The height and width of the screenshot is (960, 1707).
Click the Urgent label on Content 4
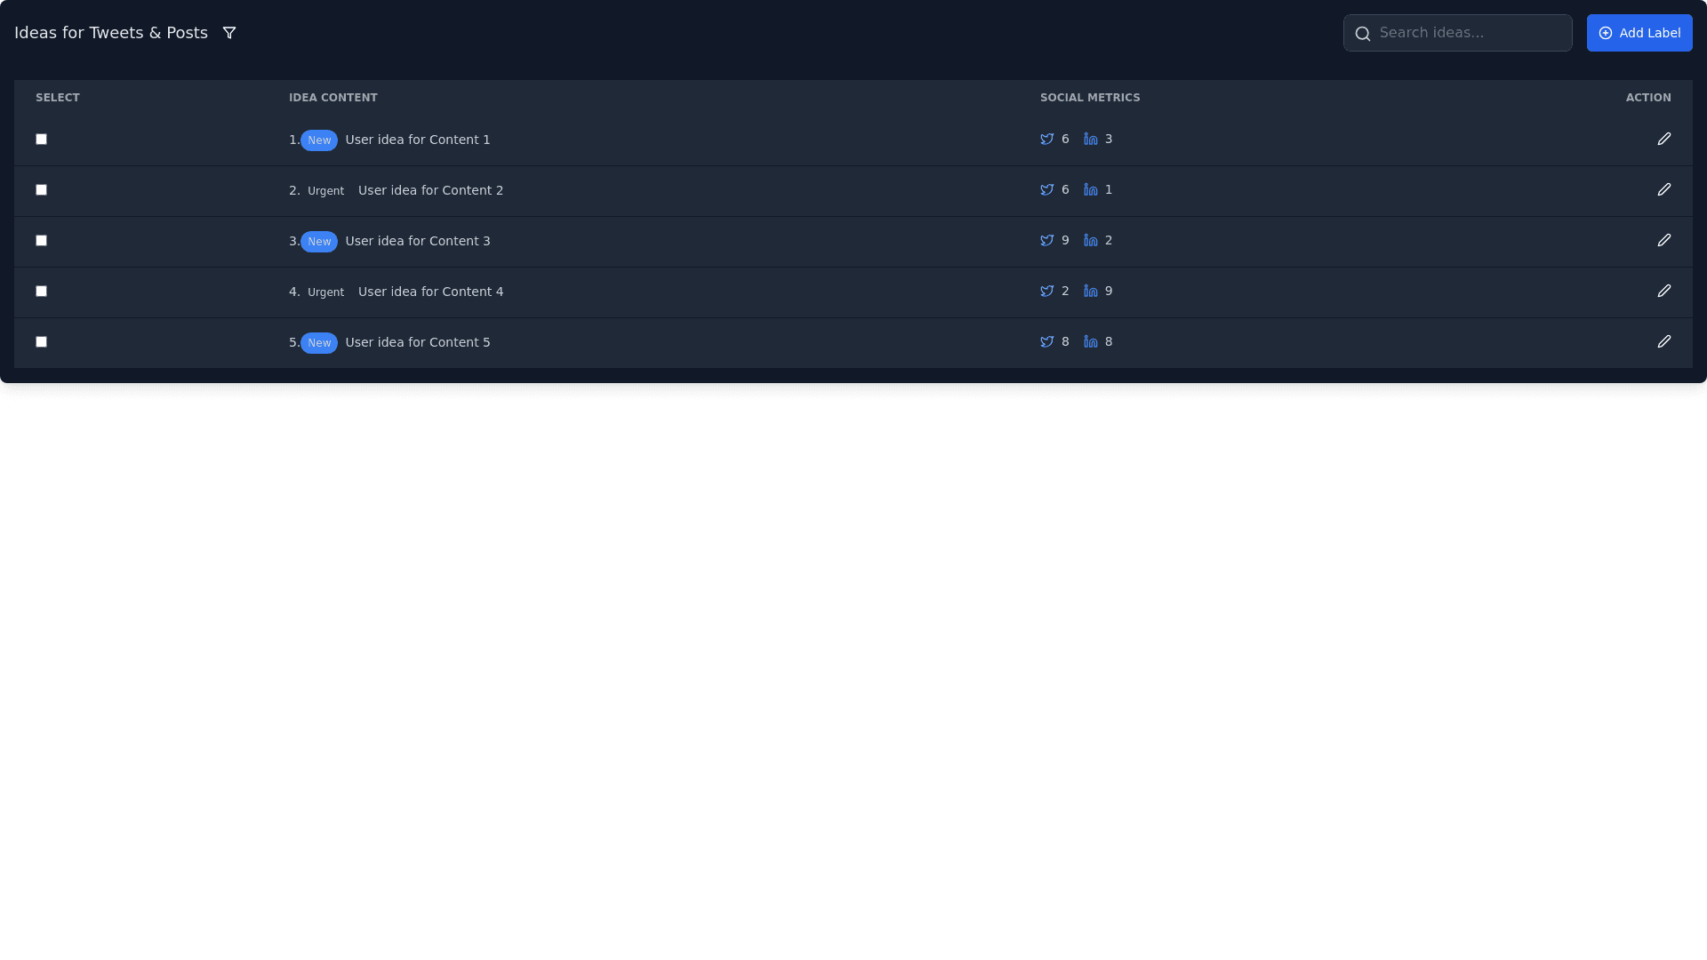[x=325, y=292]
